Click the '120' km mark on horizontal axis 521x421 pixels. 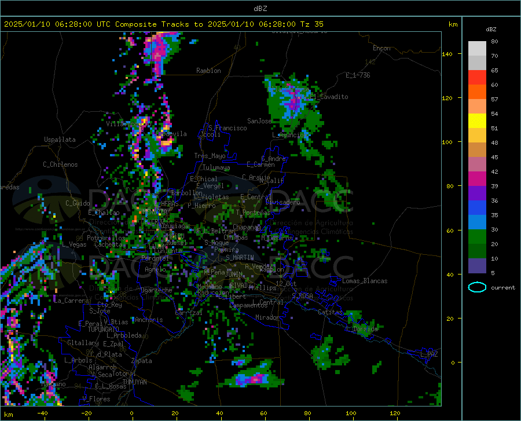coord(395,413)
